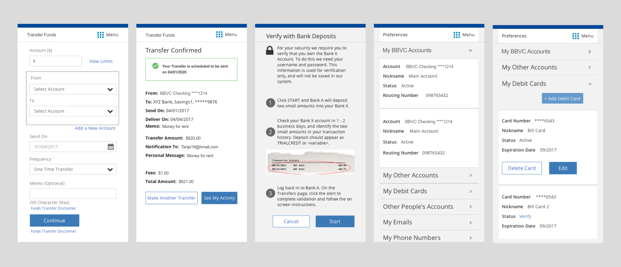Click into the Amount ($) input field
This screenshot has width=621, height=267.
click(x=56, y=61)
